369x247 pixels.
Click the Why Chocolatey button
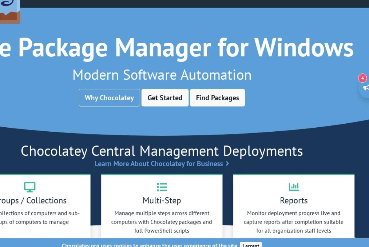(x=109, y=98)
